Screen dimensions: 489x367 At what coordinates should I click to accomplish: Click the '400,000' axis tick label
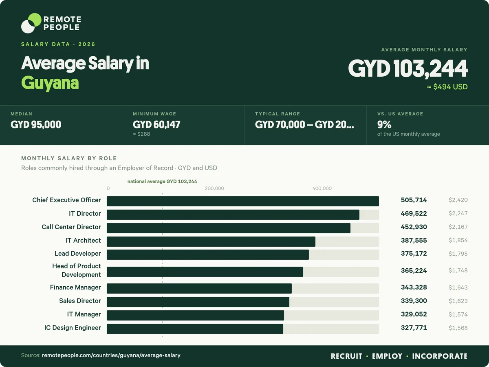click(322, 188)
